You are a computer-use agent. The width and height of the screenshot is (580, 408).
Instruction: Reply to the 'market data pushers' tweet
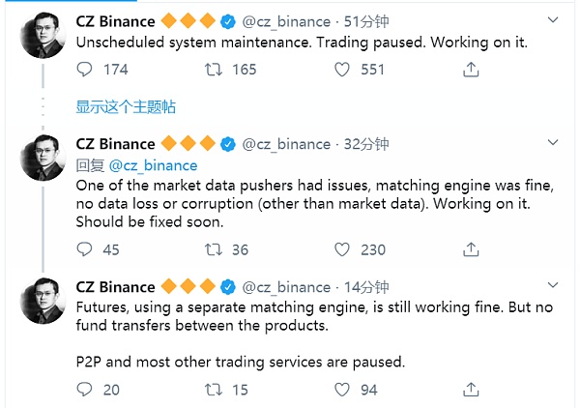85,249
